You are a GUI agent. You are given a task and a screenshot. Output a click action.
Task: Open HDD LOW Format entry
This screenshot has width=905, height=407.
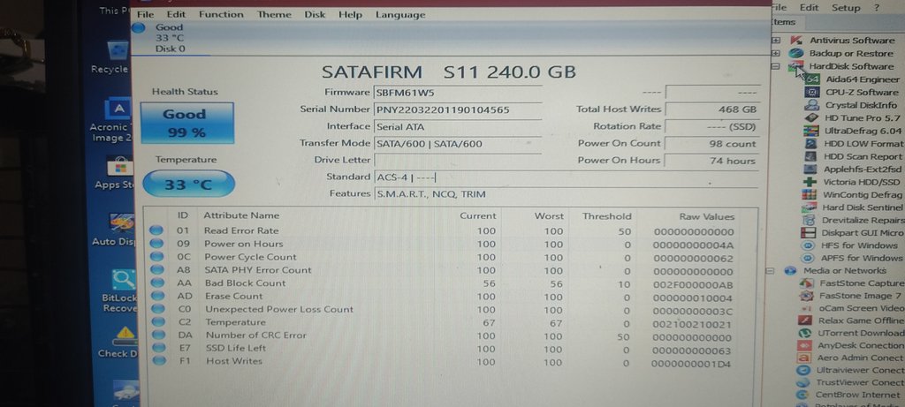(863, 144)
